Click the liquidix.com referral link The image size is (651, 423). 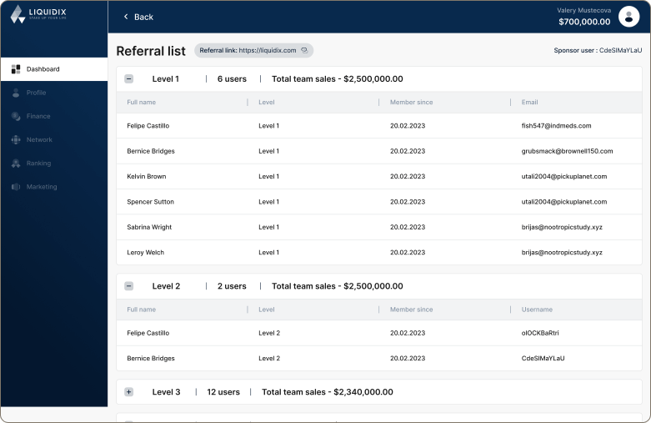click(267, 51)
